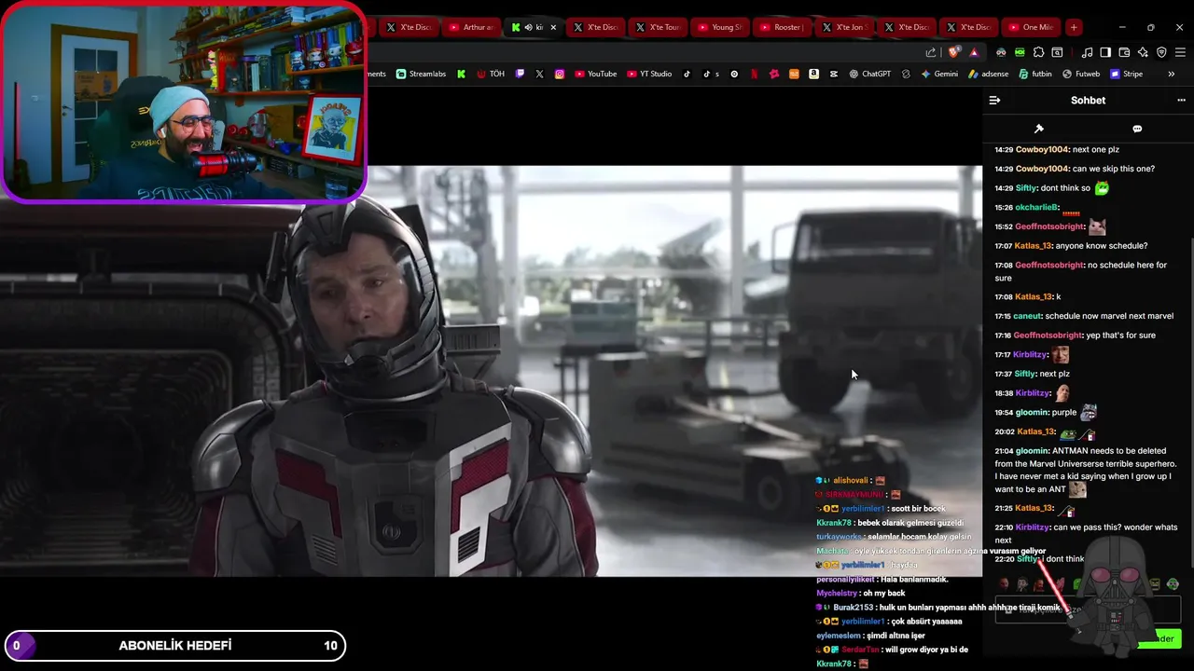Open the Stripe bookmark

coord(1126,74)
